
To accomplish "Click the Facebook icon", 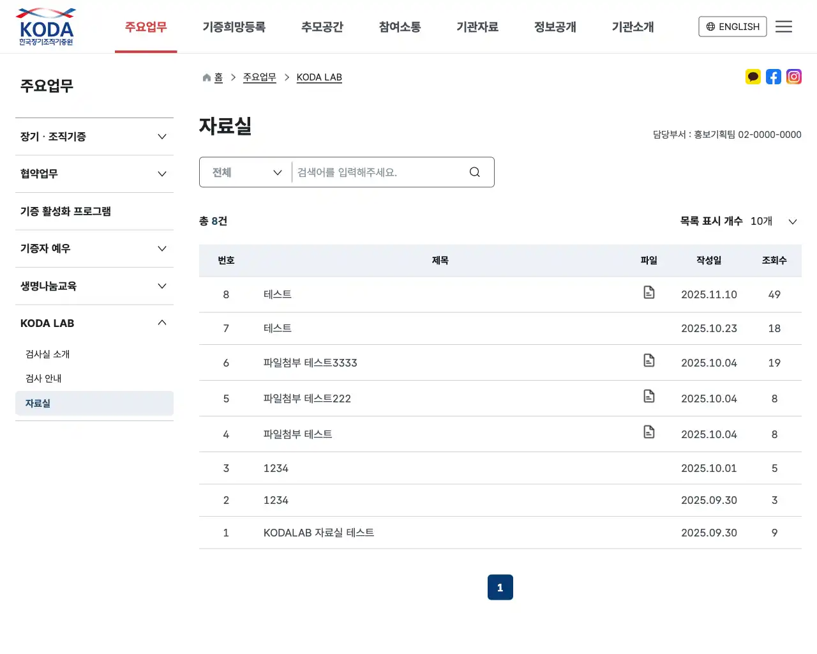I will 774,77.
